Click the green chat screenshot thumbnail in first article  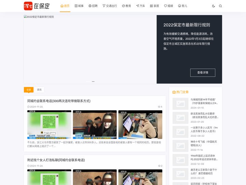pyautogui.click(x=49, y=125)
